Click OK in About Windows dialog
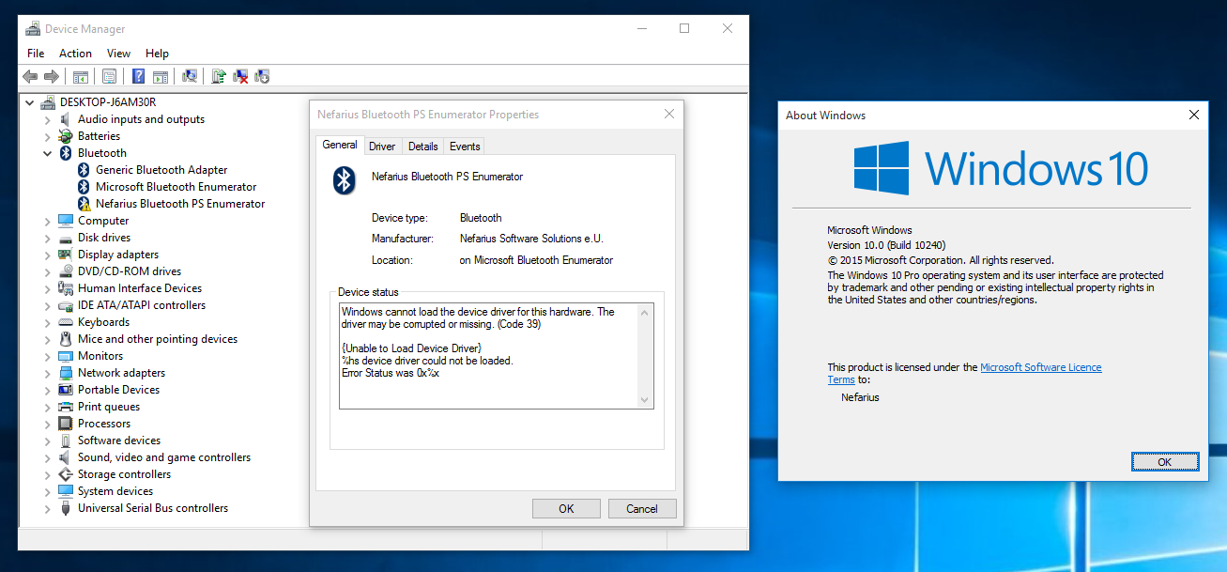The image size is (1227, 572). (1164, 462)
